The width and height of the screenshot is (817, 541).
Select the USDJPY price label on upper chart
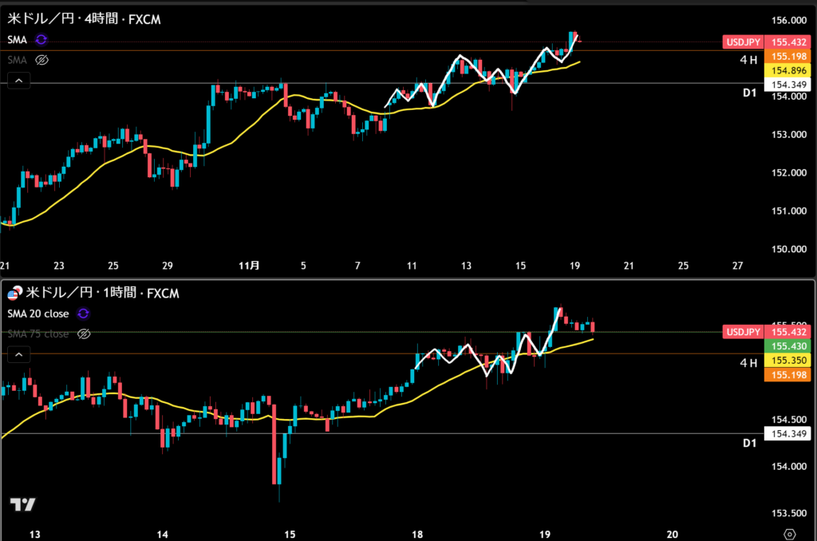pos(741,41)
